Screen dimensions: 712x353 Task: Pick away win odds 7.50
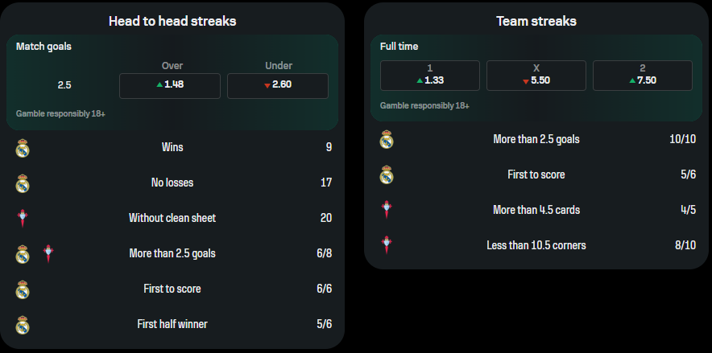(643, 76)
